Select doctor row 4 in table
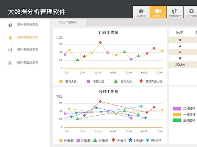This screenshot has height=147, width=197. click(x=183, y=46)
